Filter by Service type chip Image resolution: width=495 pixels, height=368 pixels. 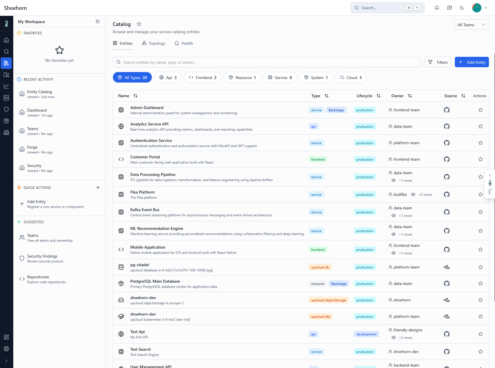(x=280, y=78)
